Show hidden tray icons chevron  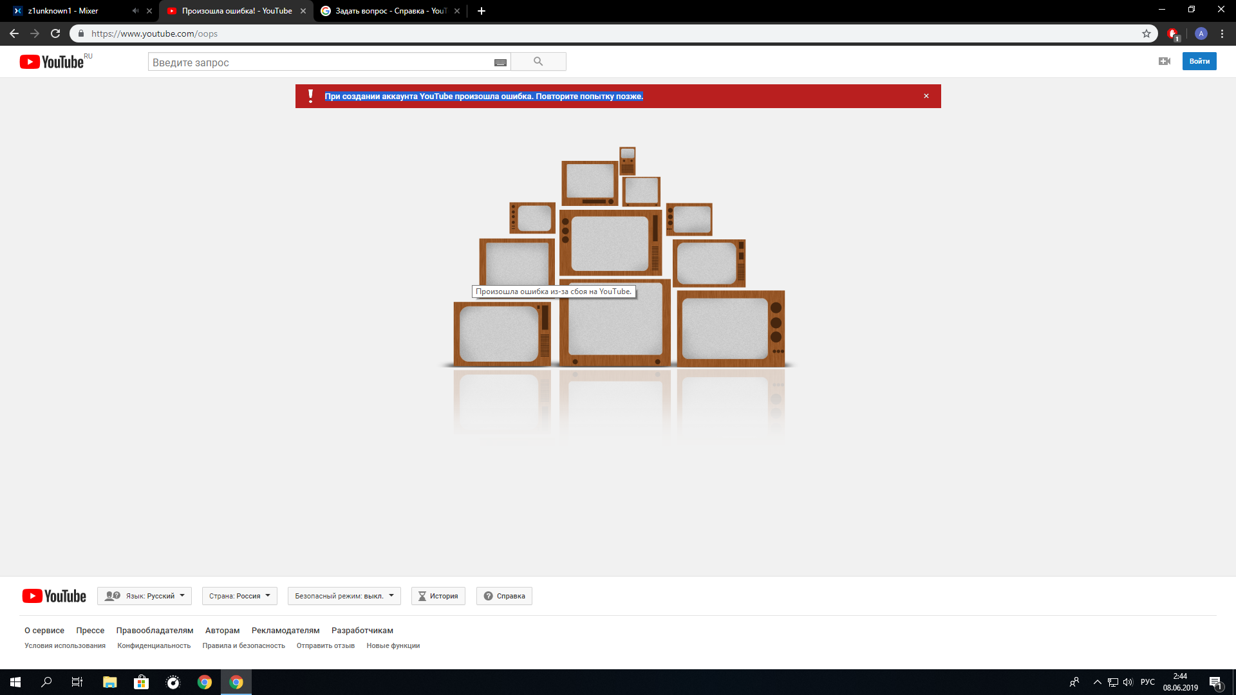(x=1098, y=682)
